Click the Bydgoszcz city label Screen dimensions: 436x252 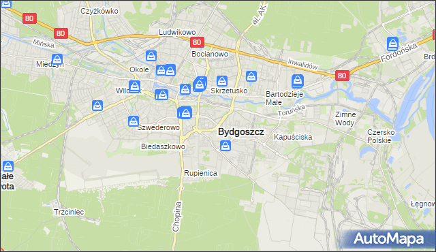coord(240,132)
